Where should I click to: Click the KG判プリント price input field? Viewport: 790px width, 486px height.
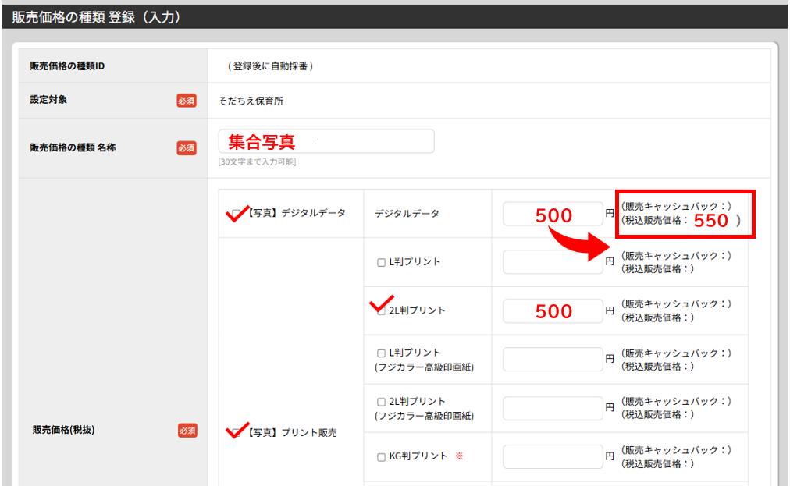[x=553, y=456]
